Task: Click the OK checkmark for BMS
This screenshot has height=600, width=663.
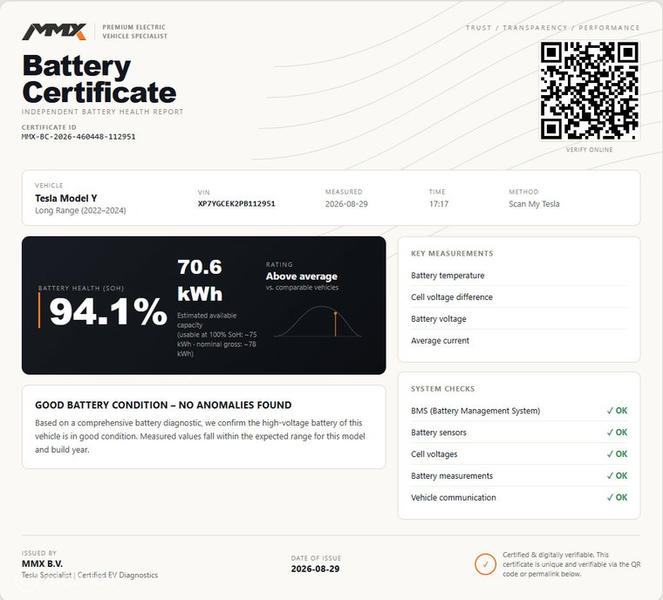Action: [617, 411]
